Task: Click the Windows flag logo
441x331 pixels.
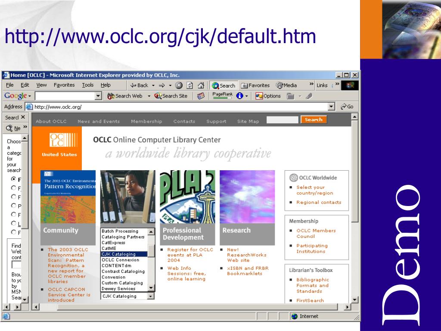Action: coord(350,85)
